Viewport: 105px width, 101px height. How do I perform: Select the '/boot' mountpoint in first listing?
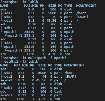[81, 13]
